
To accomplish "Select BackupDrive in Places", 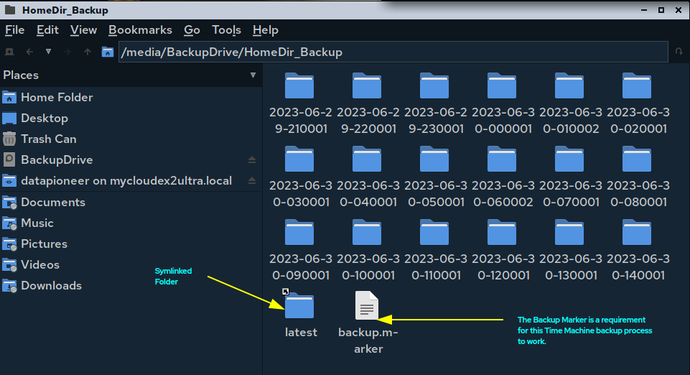I will [131, 159].
